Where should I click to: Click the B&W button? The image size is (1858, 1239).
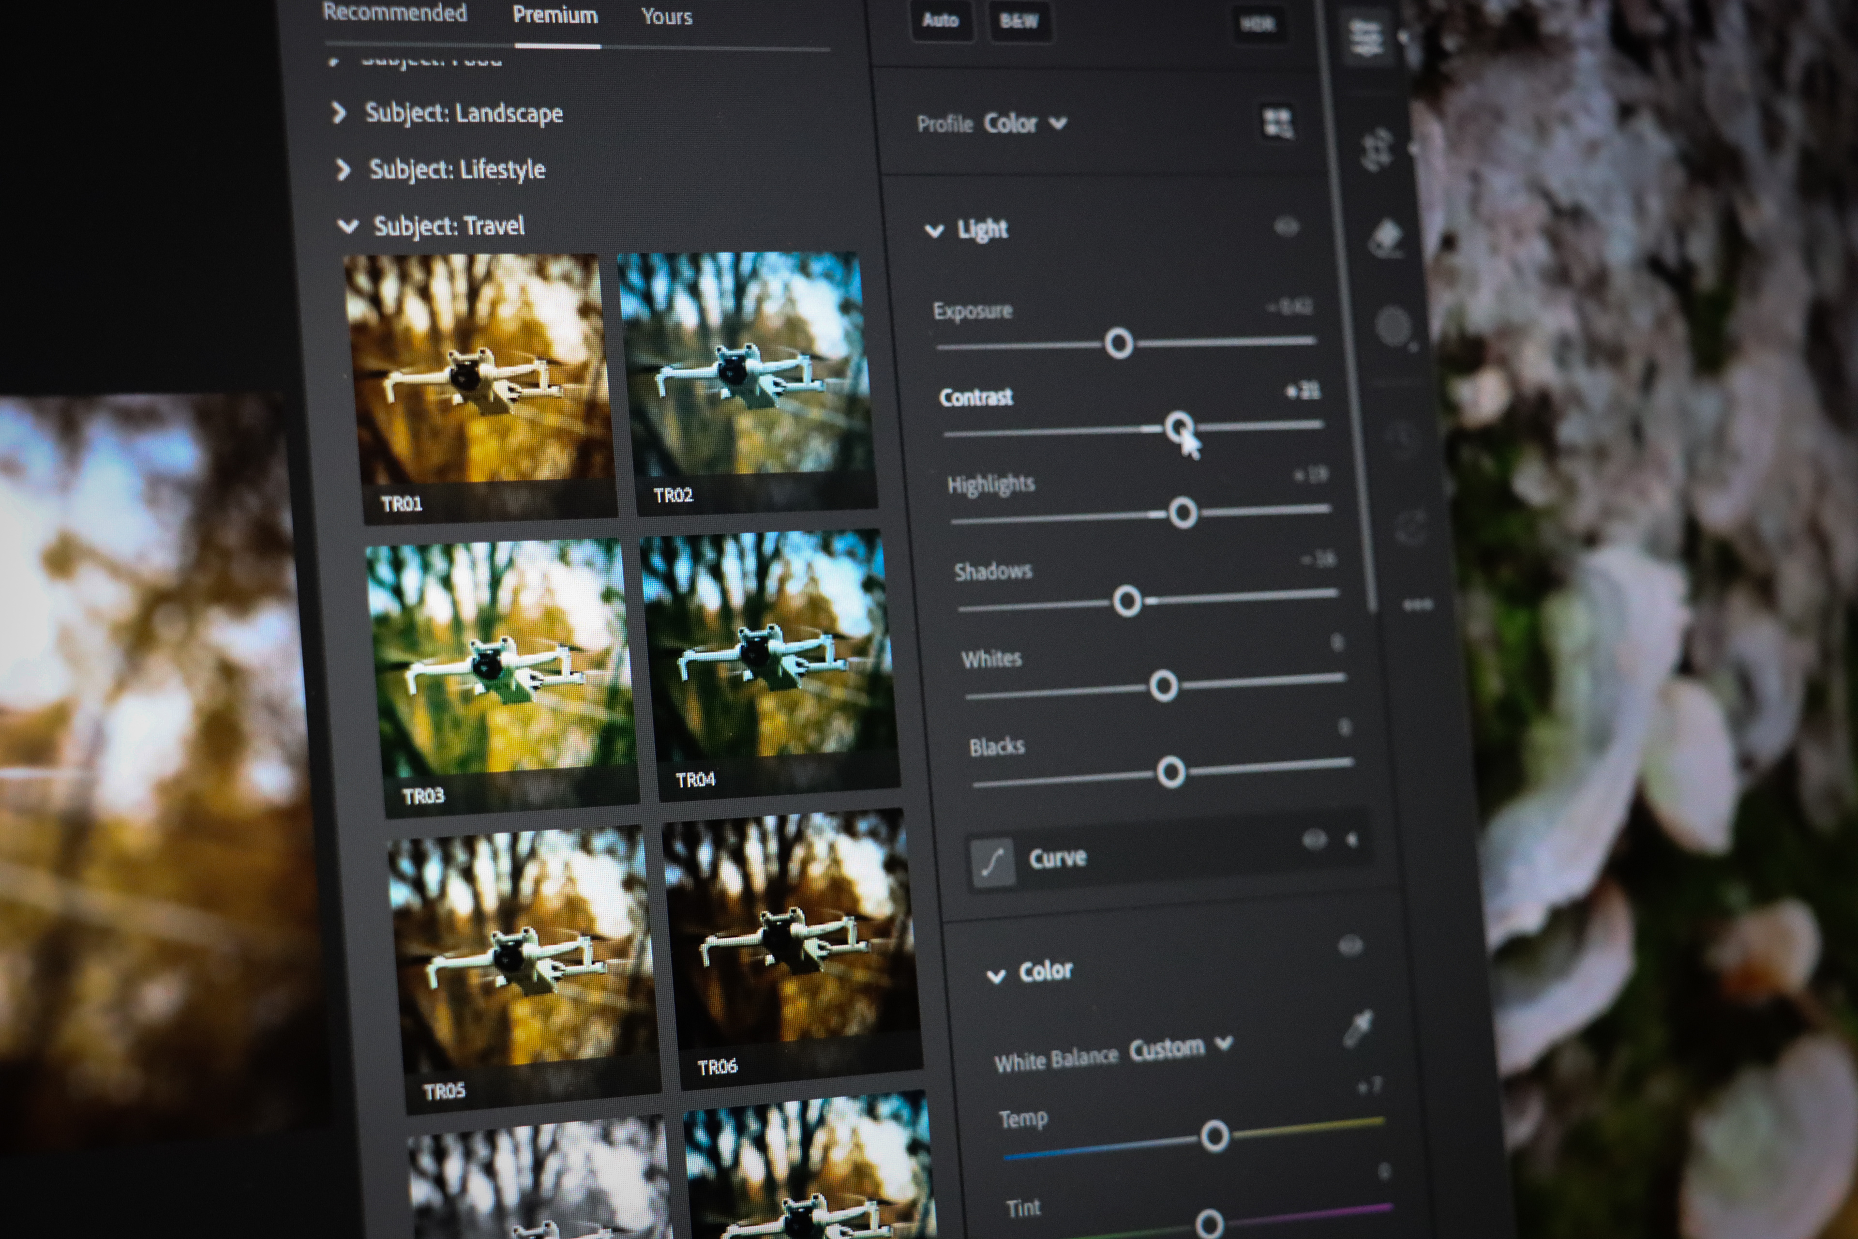pyautogui.click(x=1018, y=21)
